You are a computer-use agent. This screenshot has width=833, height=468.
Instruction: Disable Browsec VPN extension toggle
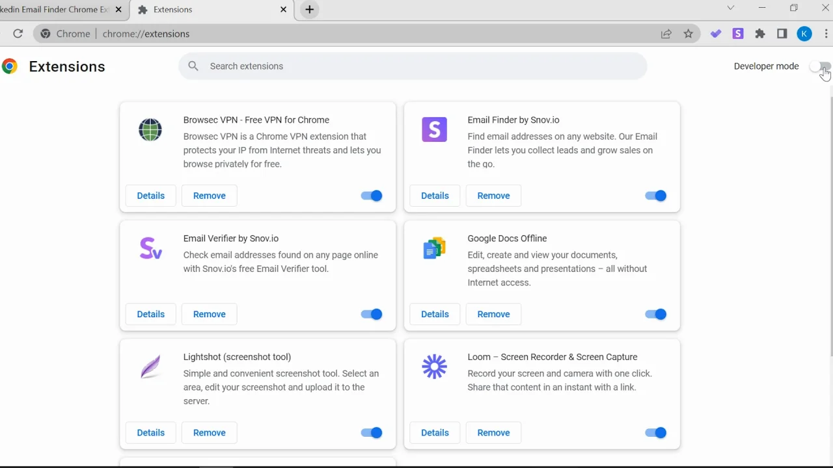coord(372,196)
